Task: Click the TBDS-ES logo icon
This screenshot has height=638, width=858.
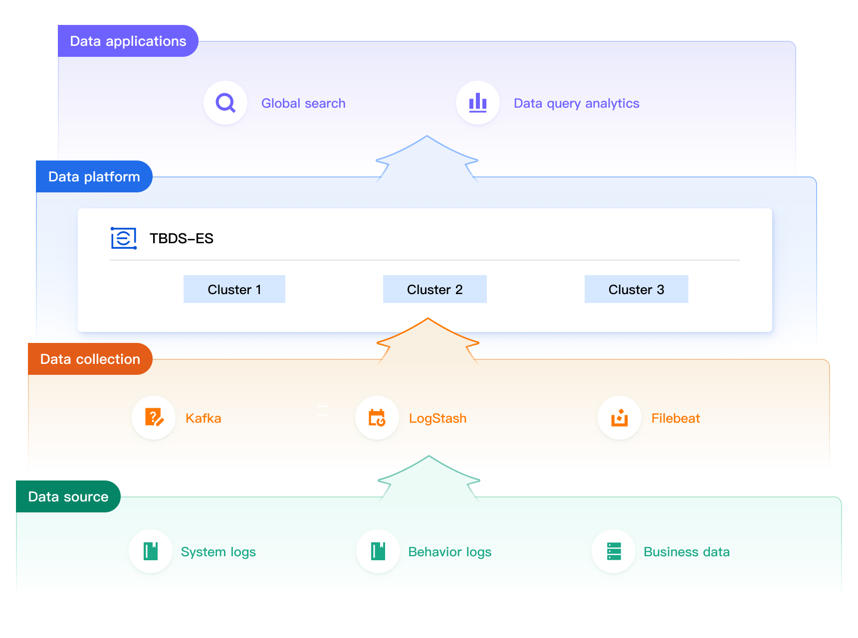Action: tap(124, 238)
